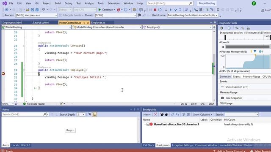The image size is (271, 152).
Task: Switch to Call Stack tab
Action: click(148, 145)
